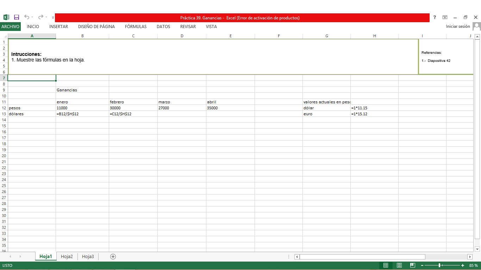This screenshot has height=270, width=481.
Task: Click the zoom in plus icon
Action: 463,265
